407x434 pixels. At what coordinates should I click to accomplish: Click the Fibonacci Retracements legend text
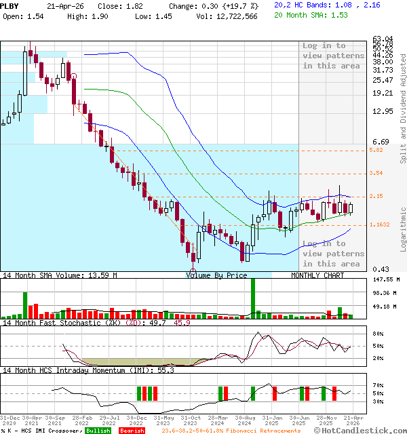pos(231,430)
